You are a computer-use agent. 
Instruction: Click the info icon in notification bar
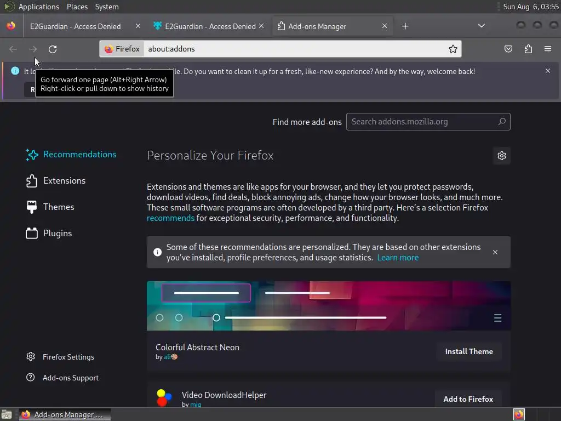(15, 71)
